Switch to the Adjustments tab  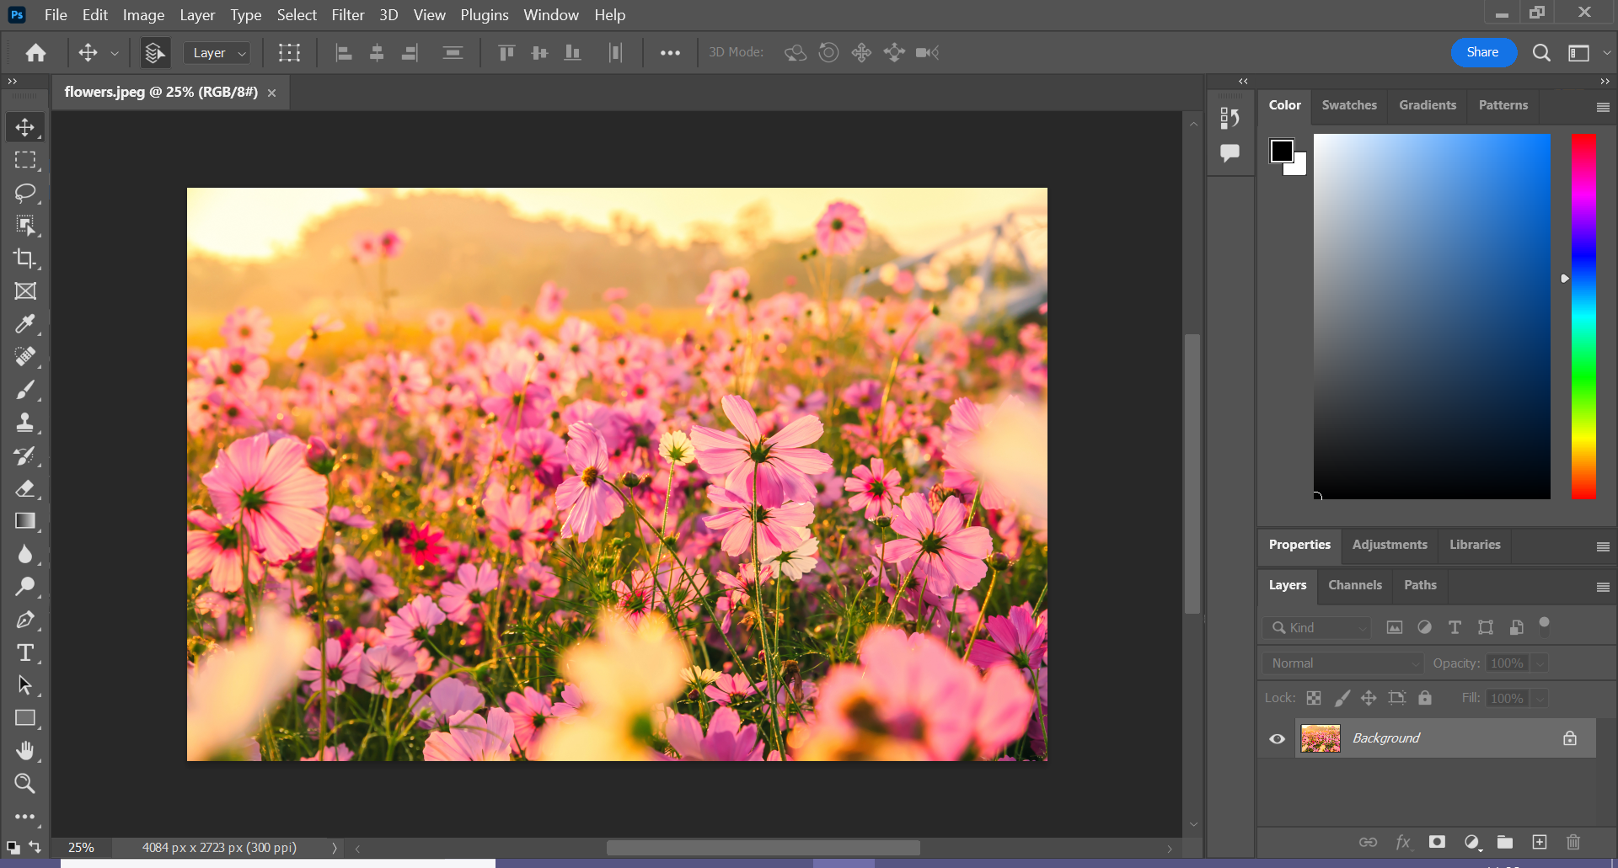1390,545
